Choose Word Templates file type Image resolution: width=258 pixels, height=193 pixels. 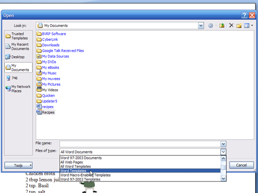coord(140,171)
